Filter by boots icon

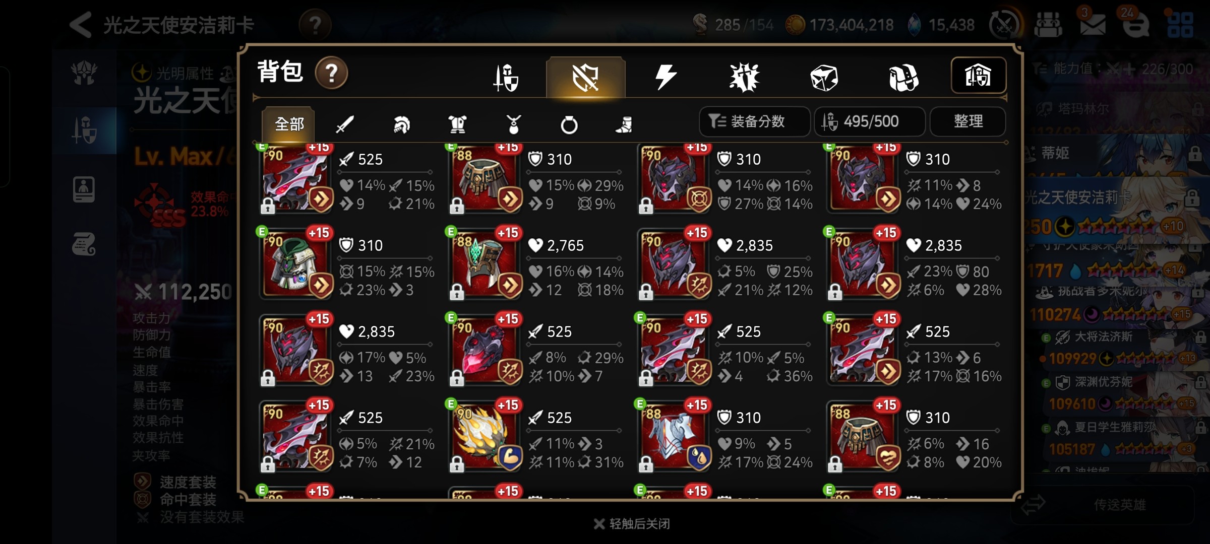click(x=624, y=124)
